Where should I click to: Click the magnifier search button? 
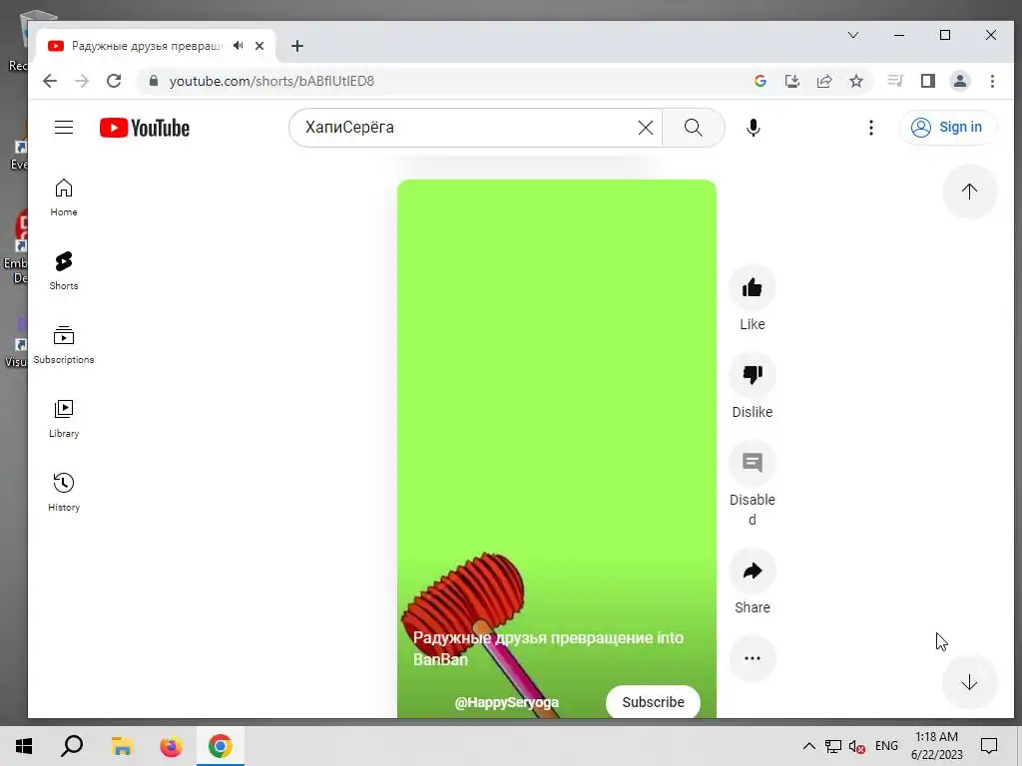[694, 128]
